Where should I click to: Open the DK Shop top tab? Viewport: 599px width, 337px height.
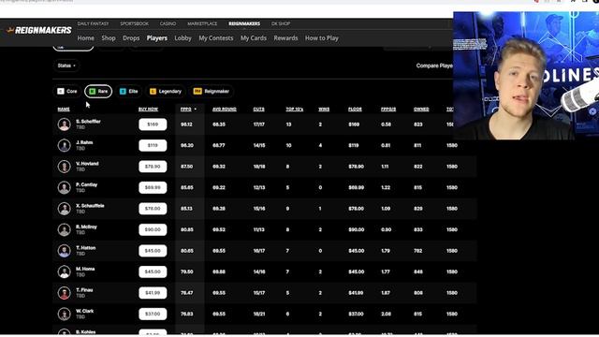click(x=281, y=23)
